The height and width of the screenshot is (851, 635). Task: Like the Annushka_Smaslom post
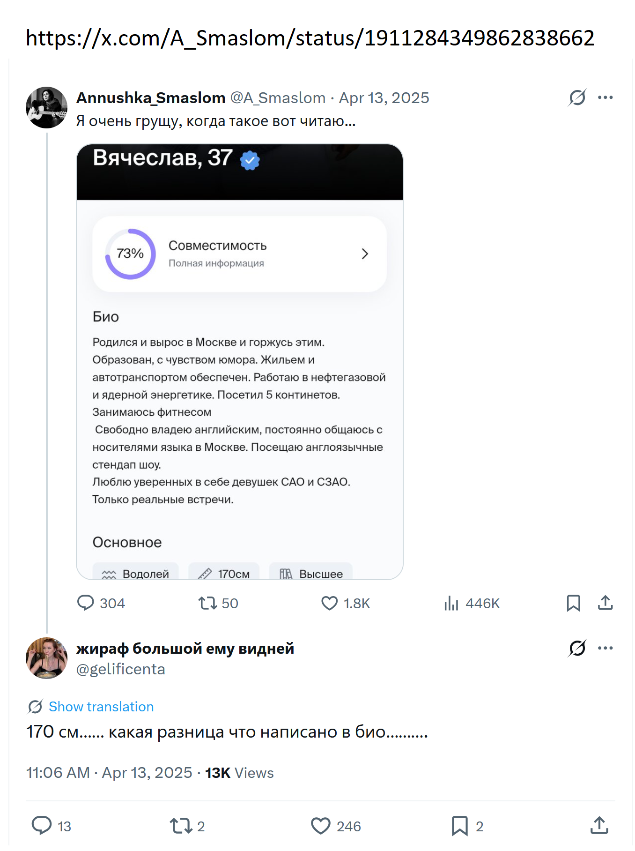point(330,603)
